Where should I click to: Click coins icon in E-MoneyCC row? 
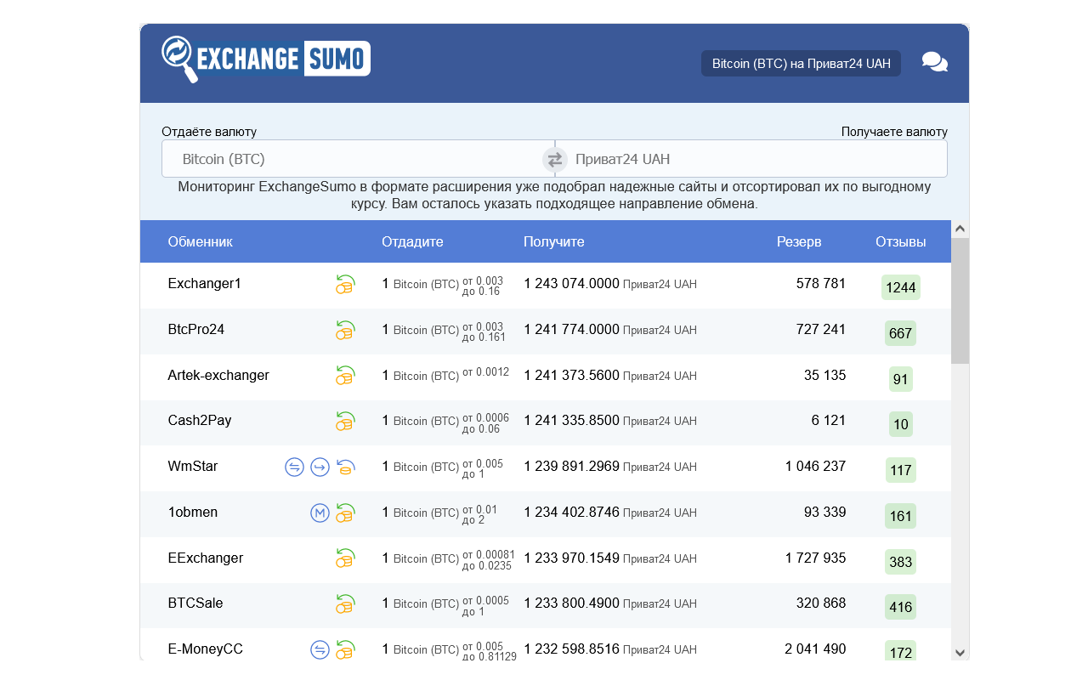coord(345,649)
